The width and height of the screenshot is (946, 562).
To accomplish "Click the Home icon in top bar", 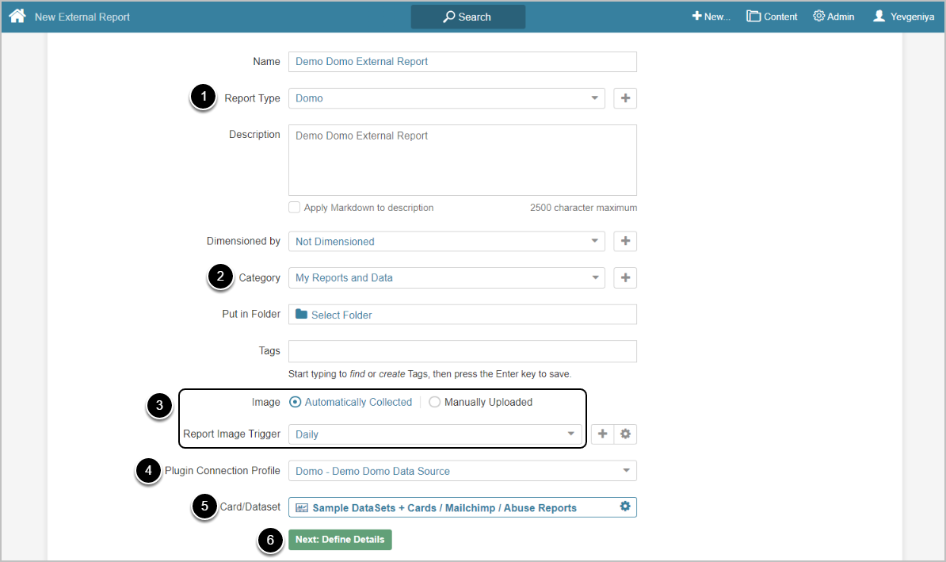I will tap(17, 16).
